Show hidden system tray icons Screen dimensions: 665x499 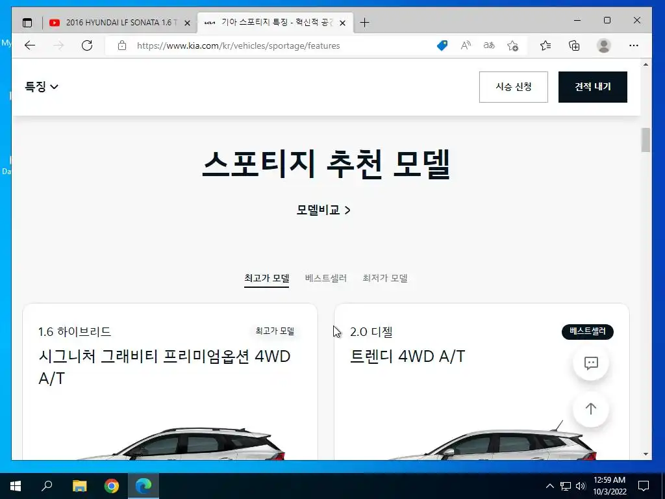coord(549,486)
